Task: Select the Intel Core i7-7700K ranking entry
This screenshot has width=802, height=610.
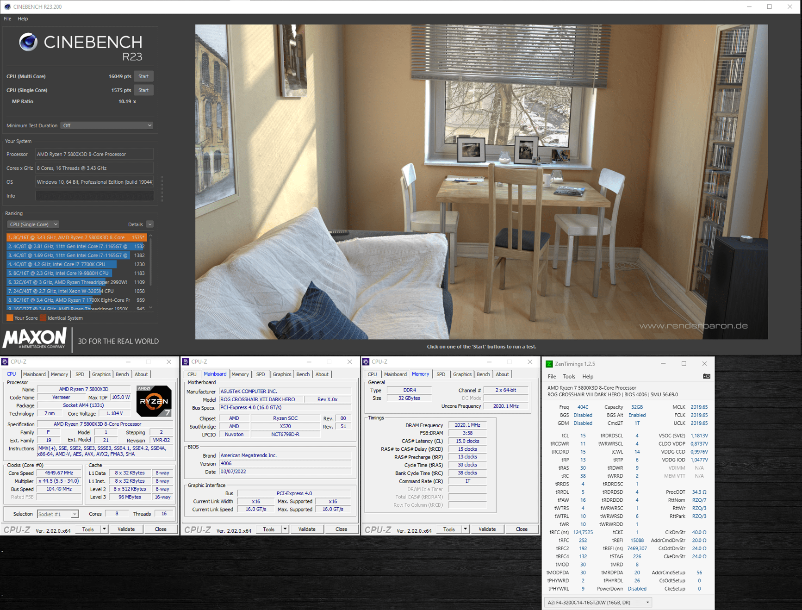Action: pos(76,264)
